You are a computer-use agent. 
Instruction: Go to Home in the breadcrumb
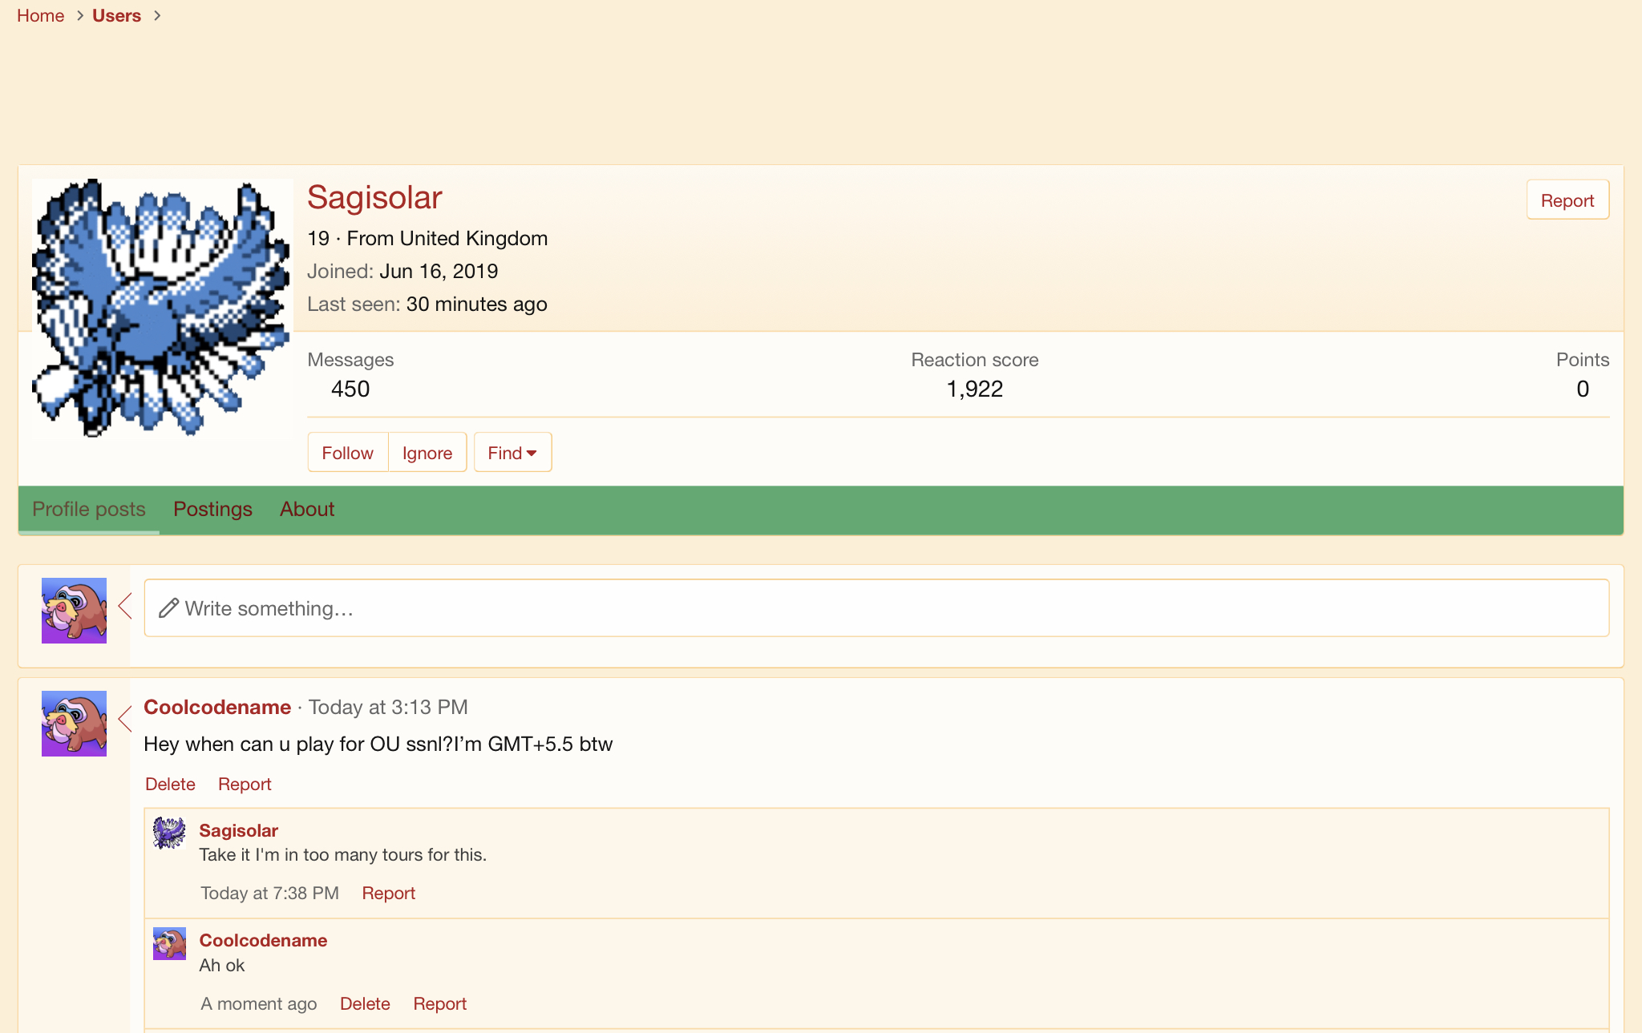(41, 15)
